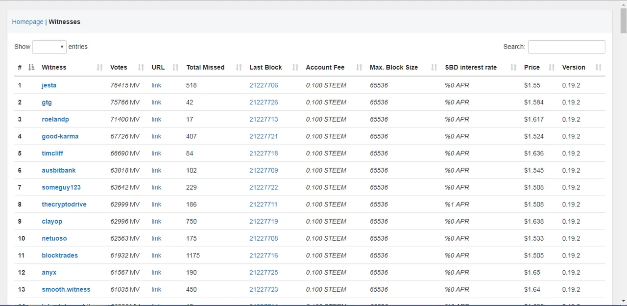Open last block 21227722
The image size is (627, 306).
(264, 187)
